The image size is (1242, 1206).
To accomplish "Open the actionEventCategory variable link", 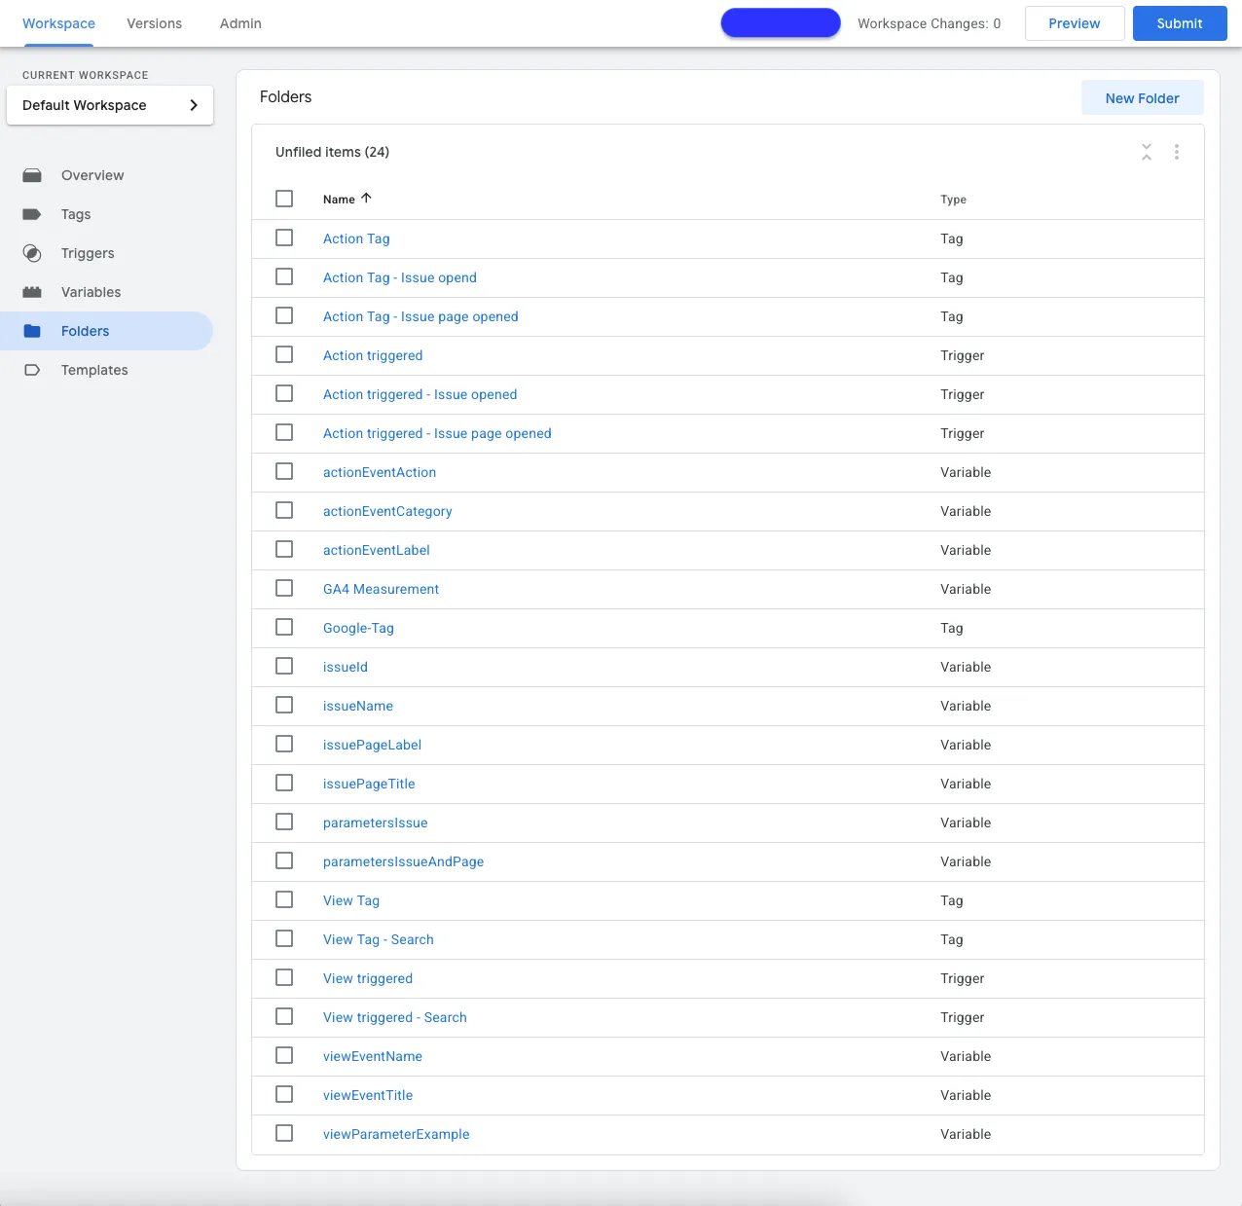I will [387, 511].
